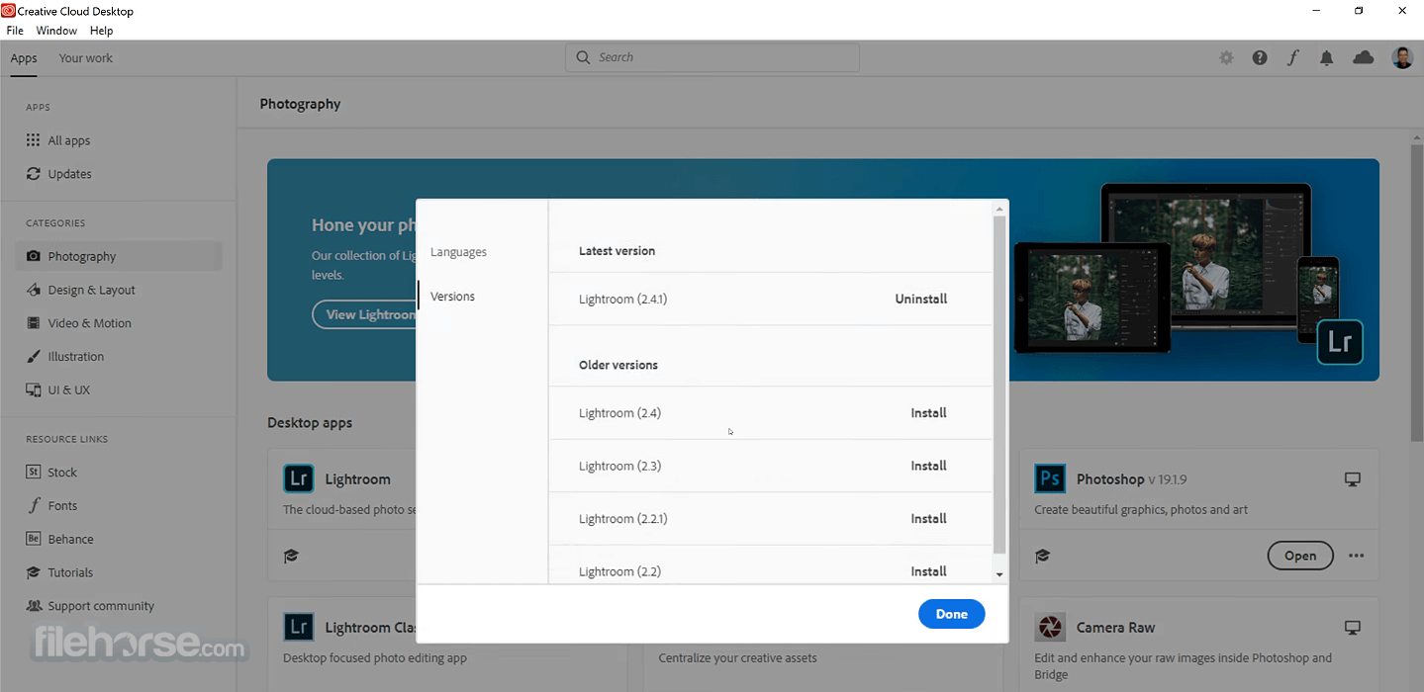Screen dimensions: 1424x692
Task: Switch to the Your work tab
Action: tap(86, 58)
